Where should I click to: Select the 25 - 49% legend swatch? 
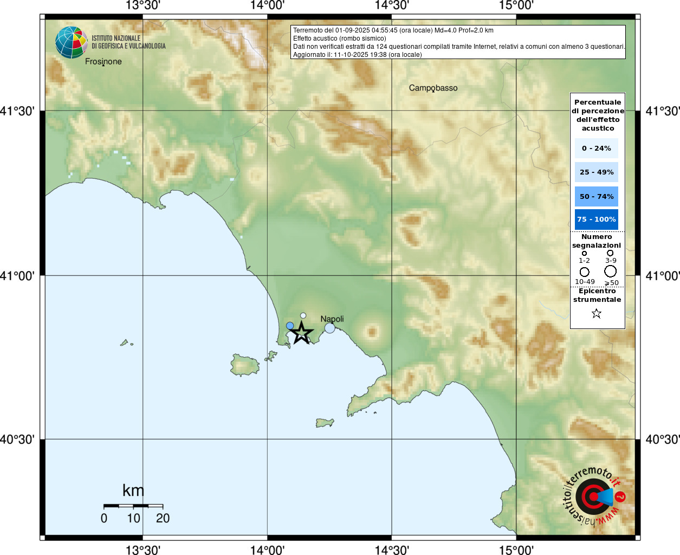596,172
